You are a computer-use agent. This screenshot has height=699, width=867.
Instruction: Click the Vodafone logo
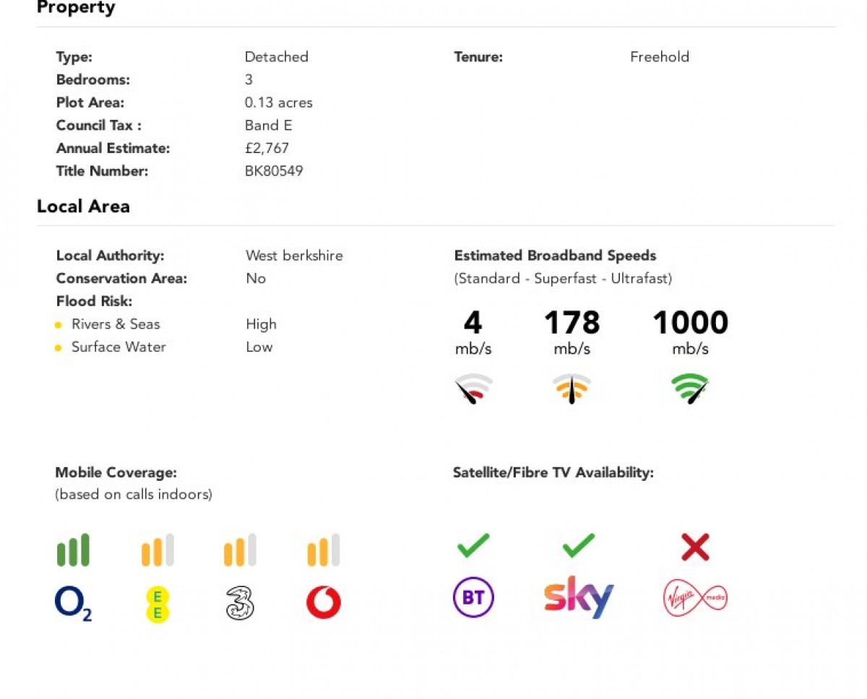pyautogui.click(x=323, y=603)
